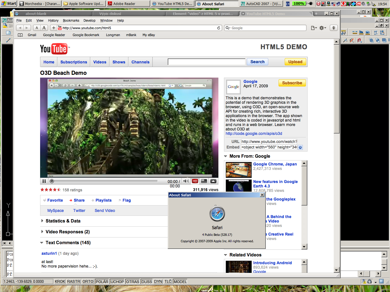This screenshot has height=292, width=390.
Task: Click the YouTube logo
Action: 55,49
